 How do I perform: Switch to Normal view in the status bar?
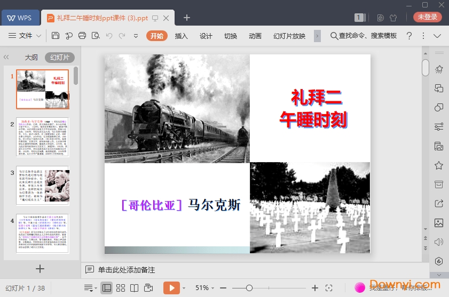click(107, 288)
